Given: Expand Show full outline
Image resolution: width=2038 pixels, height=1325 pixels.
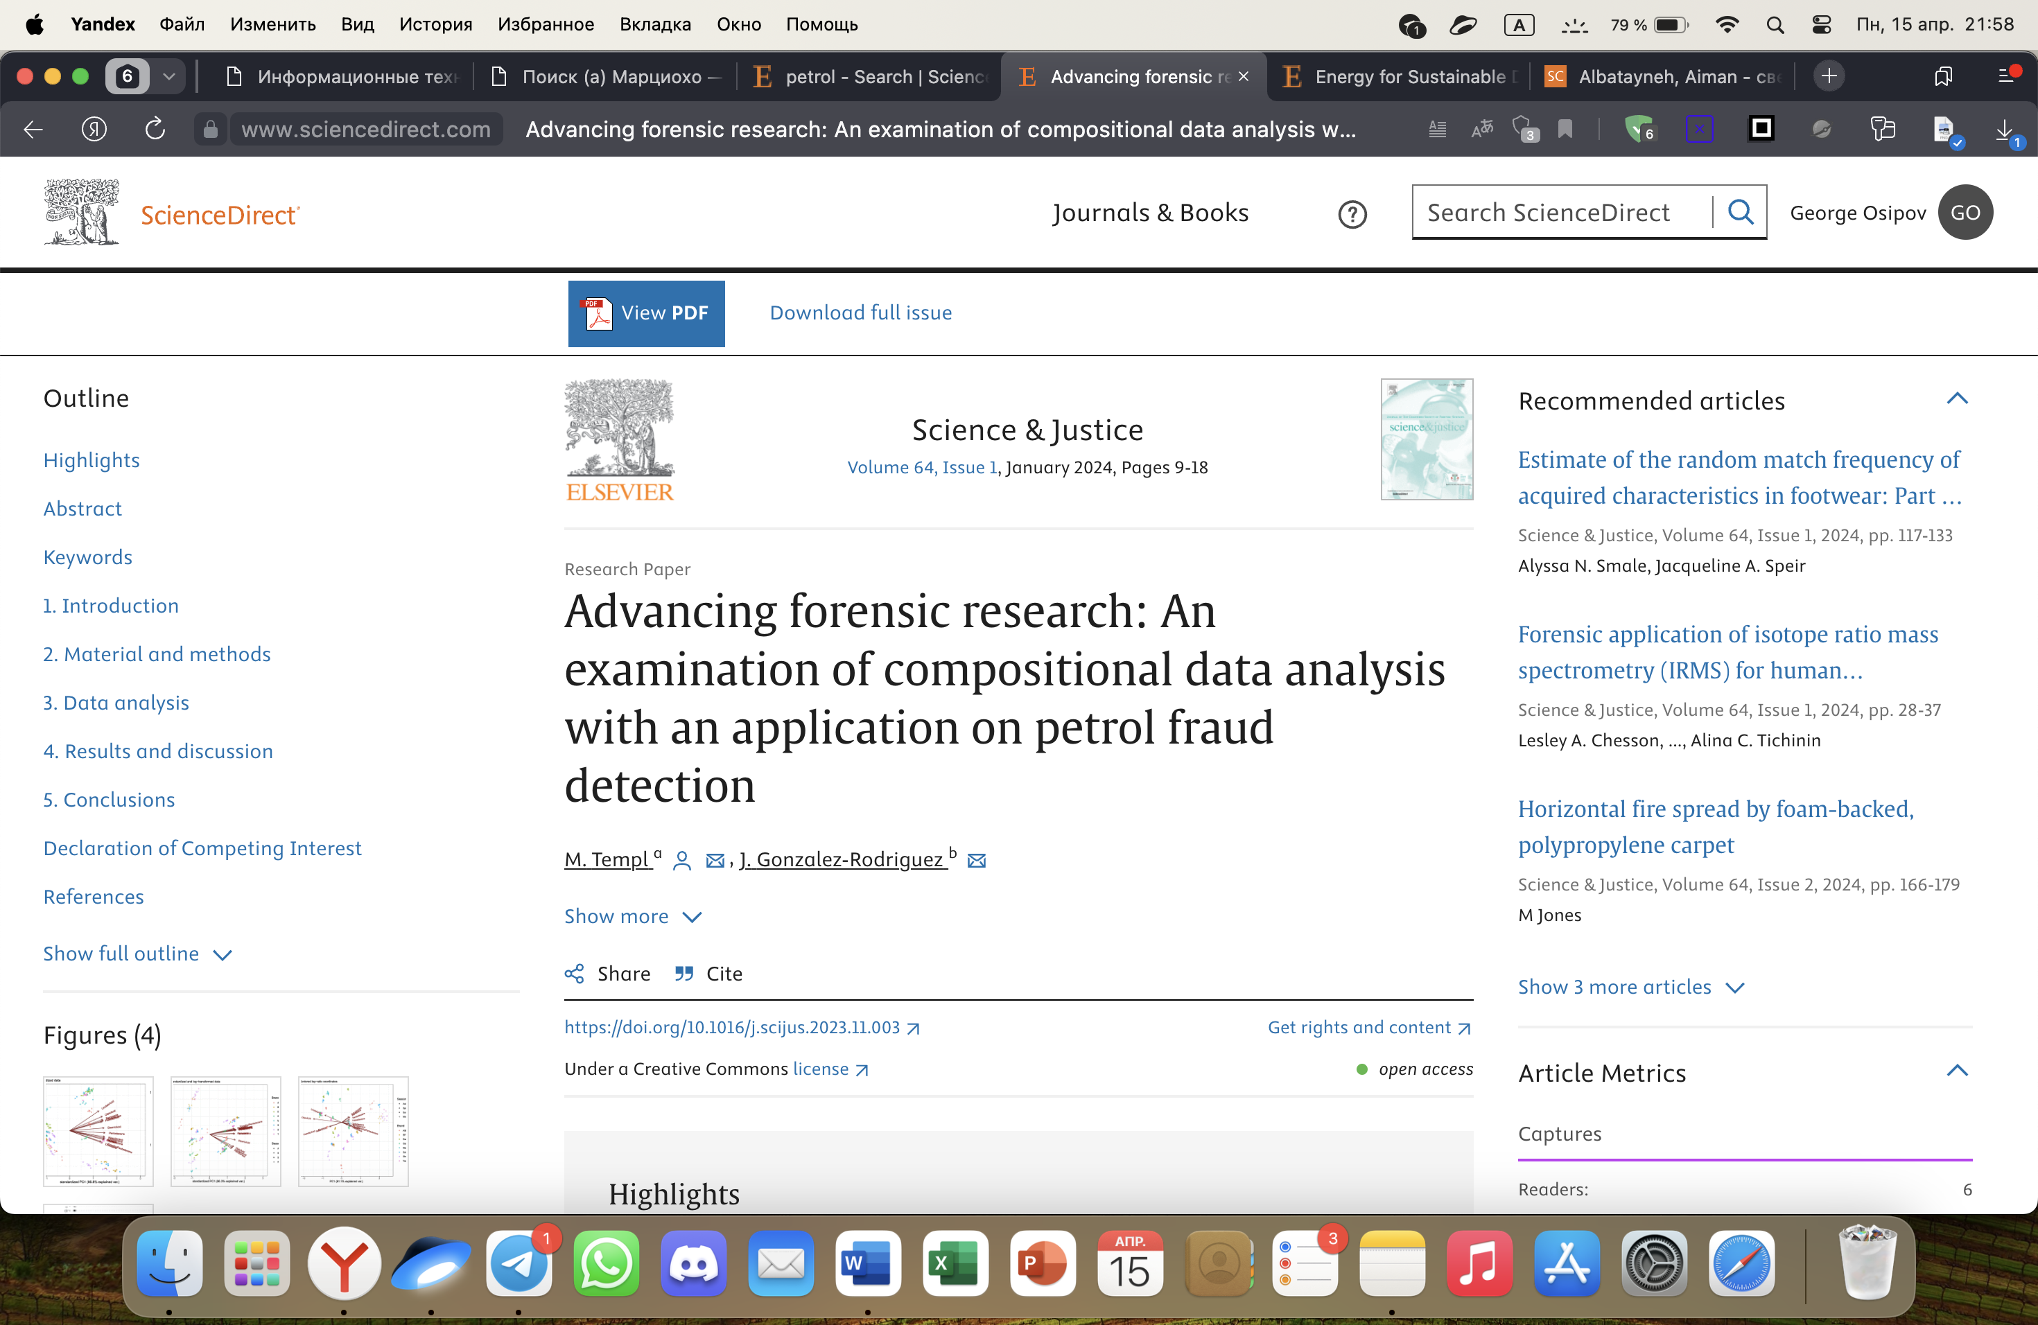Looking at the screenshot, I should [137, 954].
